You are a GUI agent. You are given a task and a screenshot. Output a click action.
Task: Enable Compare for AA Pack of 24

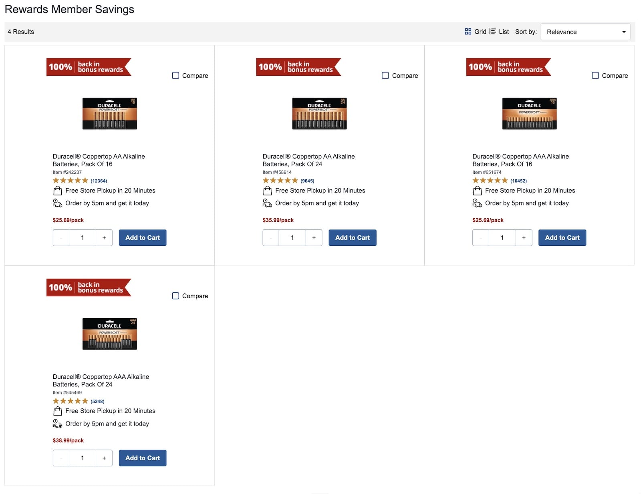coord(385,75)
